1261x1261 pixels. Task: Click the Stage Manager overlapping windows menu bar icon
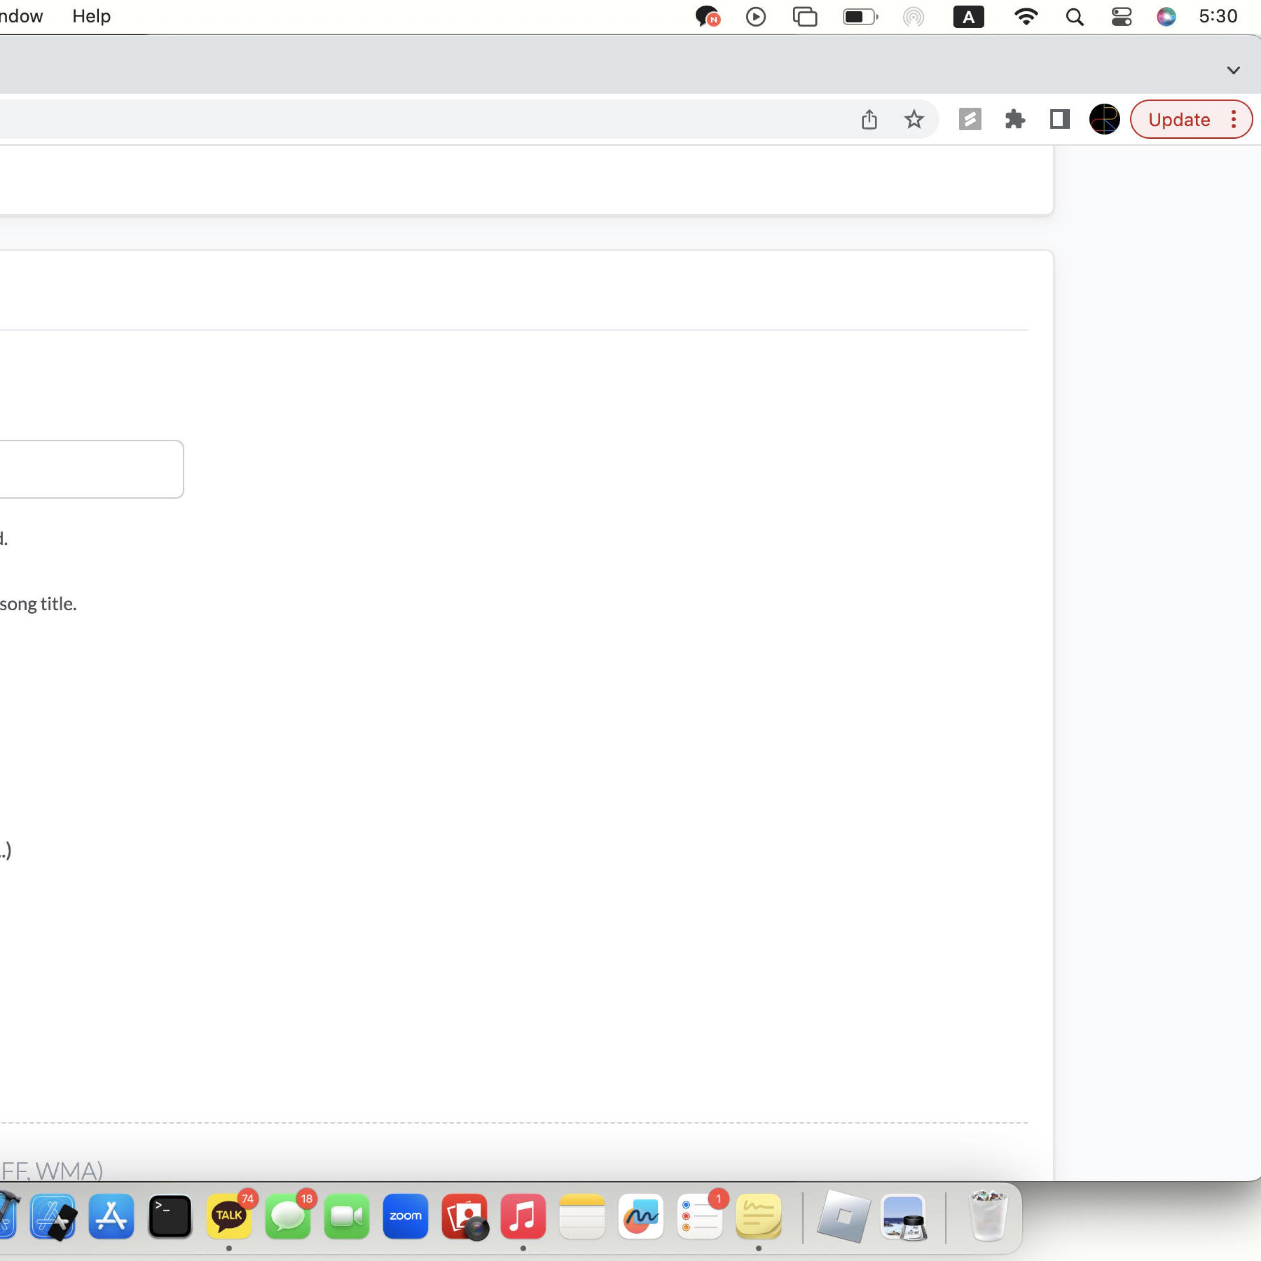[805, 16]
